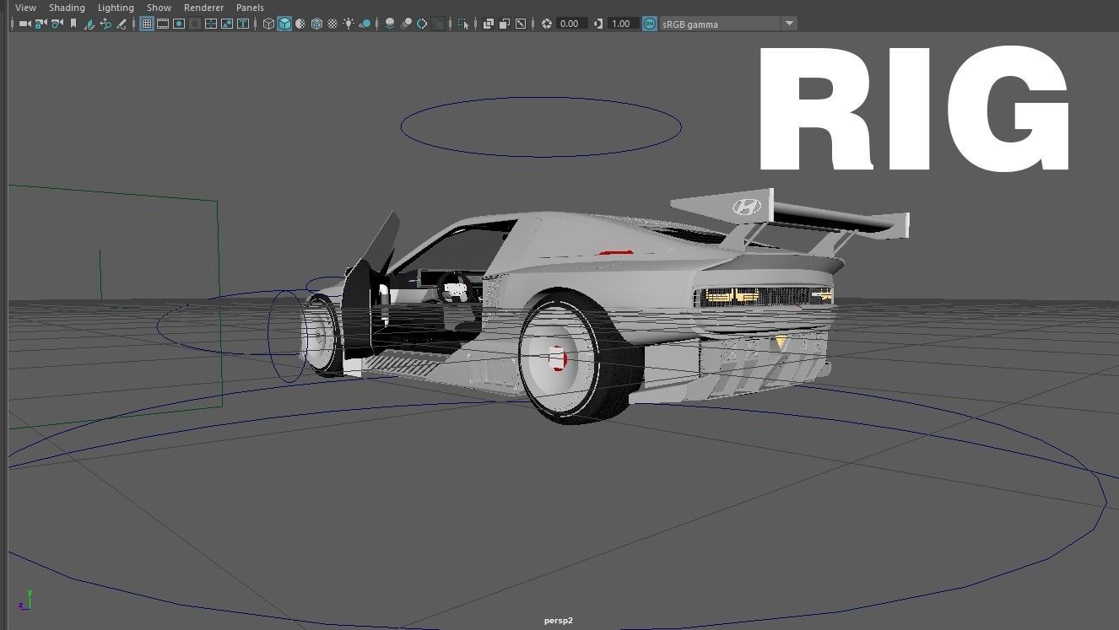Enable Wireframe on Shaded
The width and height of the screenshot is (1119, 630).
click(316, 24)
